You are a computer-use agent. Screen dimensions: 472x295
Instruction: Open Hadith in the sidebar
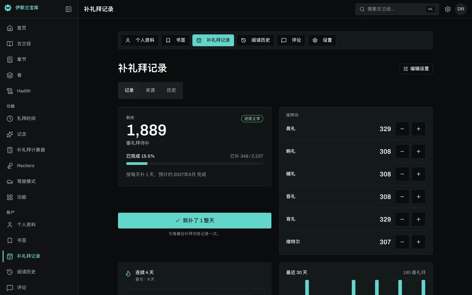39,91
